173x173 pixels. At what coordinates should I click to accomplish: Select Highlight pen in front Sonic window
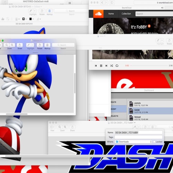point(28,45)
